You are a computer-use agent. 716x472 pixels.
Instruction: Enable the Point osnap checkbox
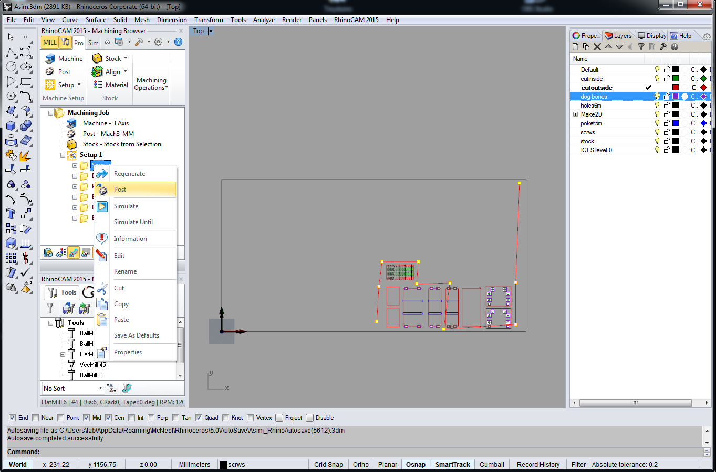(x=60, y=418)
